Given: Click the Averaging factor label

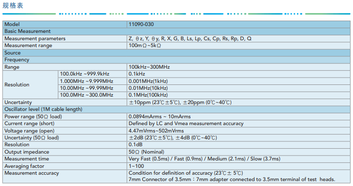Looking at the screenshot, I should [x=24, y=166].
